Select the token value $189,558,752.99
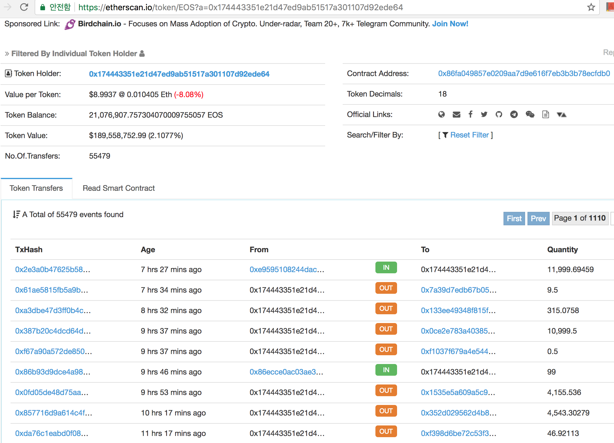 pos(118,135)
